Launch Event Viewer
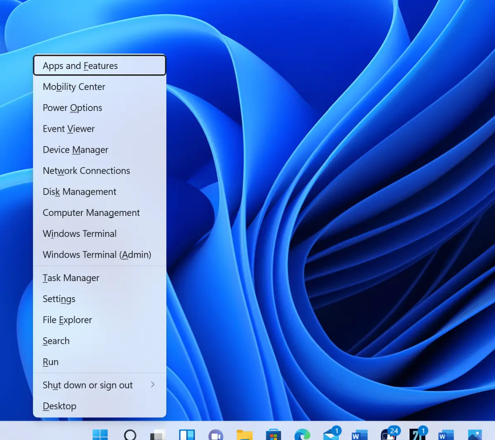495x440 pixels. point(99,128)
